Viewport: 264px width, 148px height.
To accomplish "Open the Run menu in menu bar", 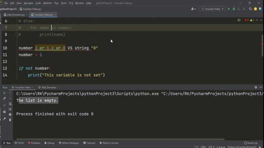I will tap(57, 3).
